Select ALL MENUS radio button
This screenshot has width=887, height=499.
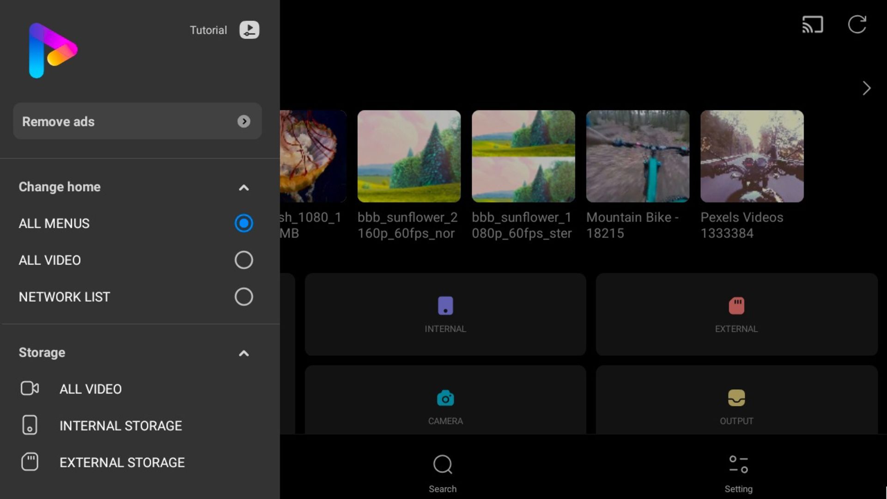[x=243, y=223]
